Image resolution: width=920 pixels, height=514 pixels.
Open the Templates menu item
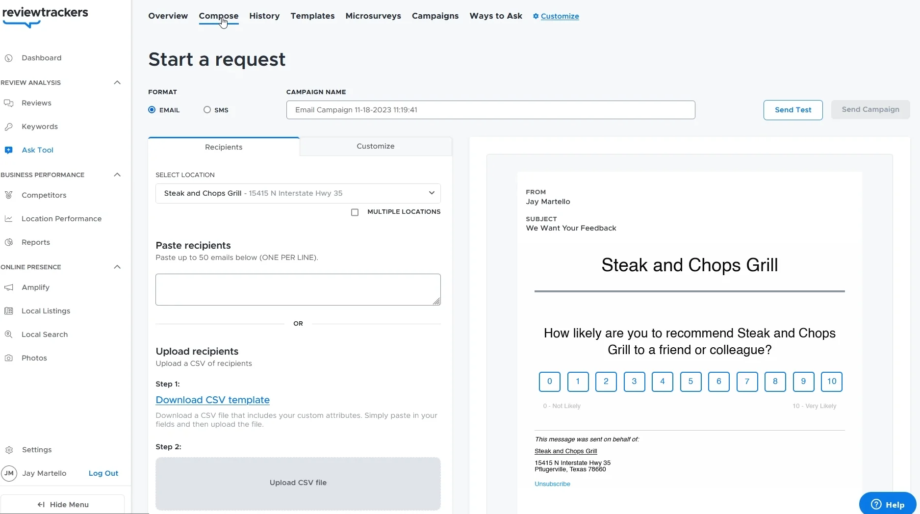(x=312, y=16)
